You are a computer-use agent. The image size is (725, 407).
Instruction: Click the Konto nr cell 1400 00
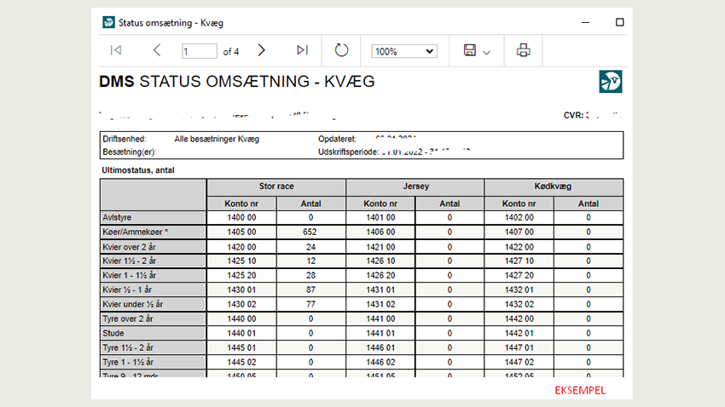point(241,217)
